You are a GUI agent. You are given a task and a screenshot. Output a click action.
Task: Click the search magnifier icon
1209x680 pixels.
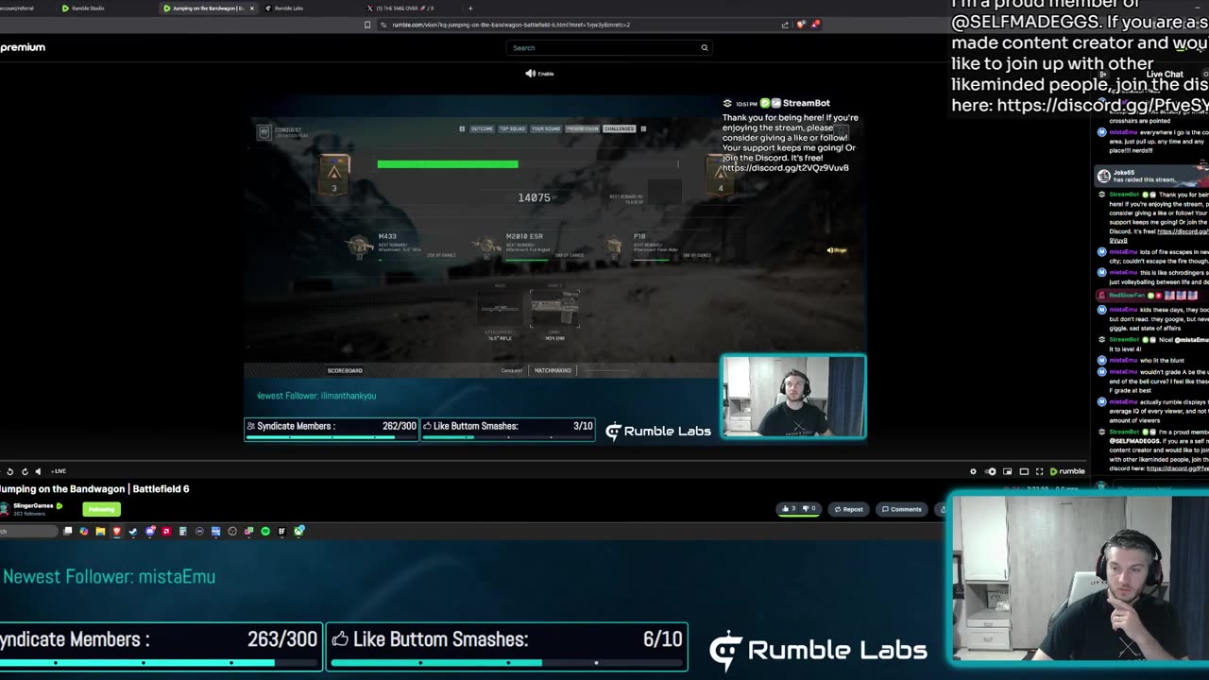tap(704, 47)
